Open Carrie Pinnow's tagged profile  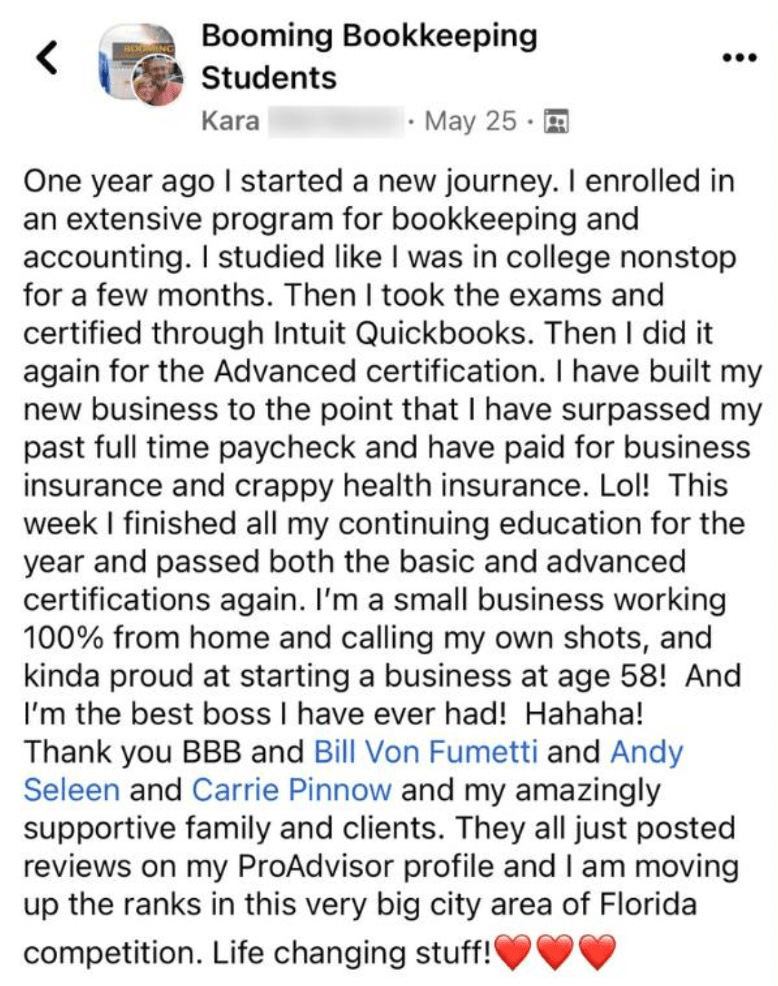point(291,790)
